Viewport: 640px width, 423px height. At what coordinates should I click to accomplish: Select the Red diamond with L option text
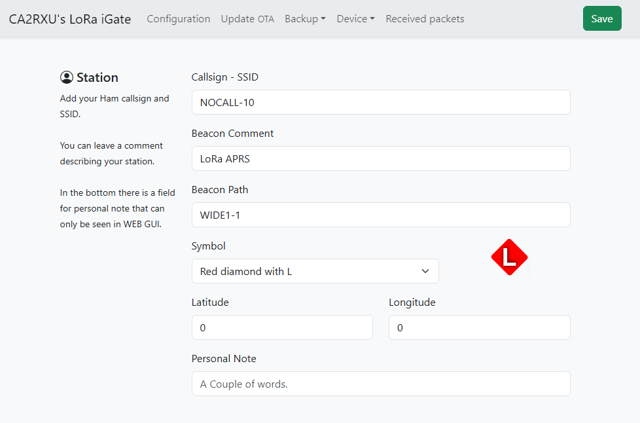(245, 272)
